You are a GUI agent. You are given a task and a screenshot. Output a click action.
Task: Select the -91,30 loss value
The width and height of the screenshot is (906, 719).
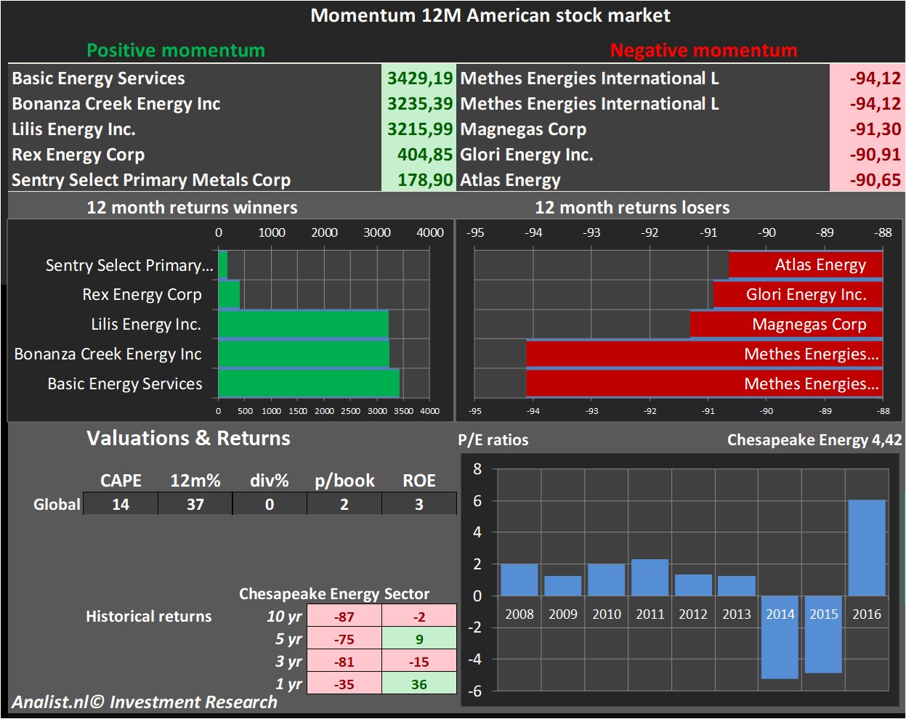[867, 129]
